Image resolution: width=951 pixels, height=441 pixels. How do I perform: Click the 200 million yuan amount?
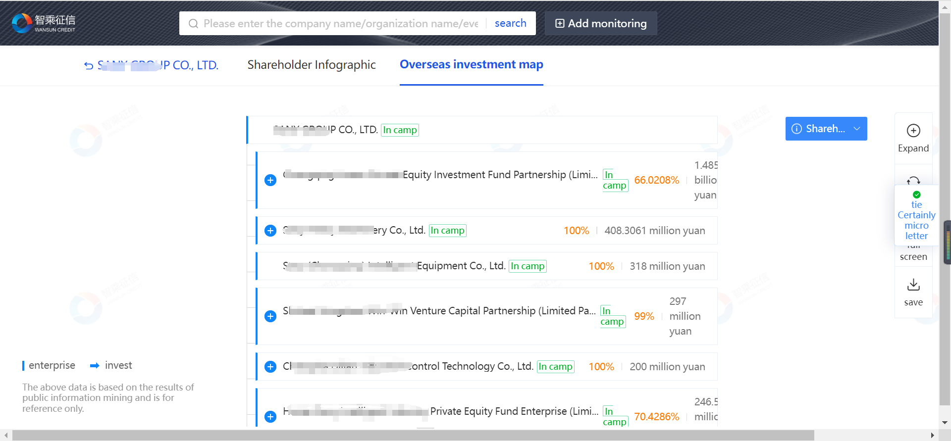(667, 367)
